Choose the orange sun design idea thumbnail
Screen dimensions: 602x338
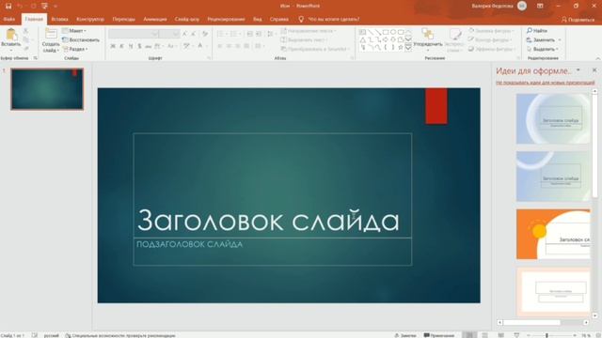(553, 234)
